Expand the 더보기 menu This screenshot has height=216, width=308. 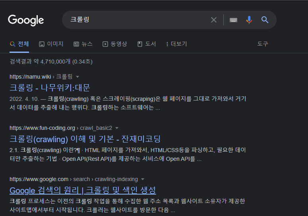tap(176, 44)
